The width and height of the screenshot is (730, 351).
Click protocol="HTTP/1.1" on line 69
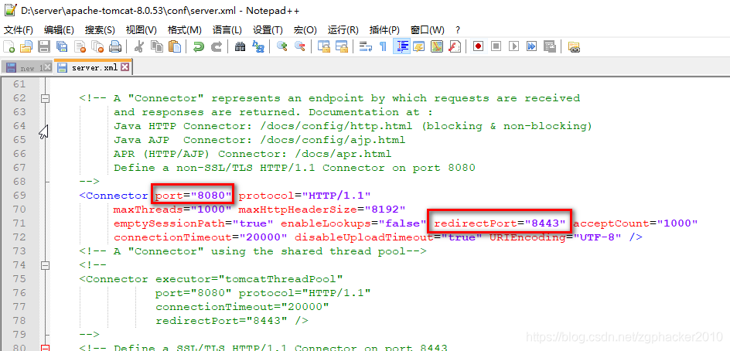point(305,196)
